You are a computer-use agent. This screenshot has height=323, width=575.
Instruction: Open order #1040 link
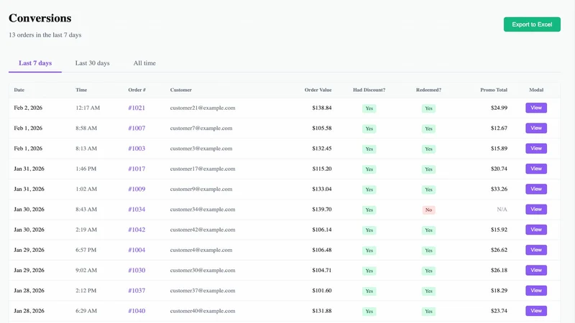pos(137,311)
